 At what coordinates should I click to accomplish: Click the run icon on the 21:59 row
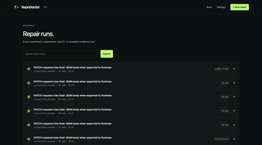coord(29,69)
